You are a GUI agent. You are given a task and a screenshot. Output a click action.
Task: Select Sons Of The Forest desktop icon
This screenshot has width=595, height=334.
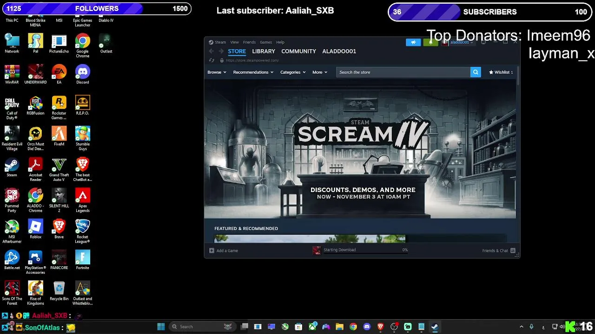[12, 294]
